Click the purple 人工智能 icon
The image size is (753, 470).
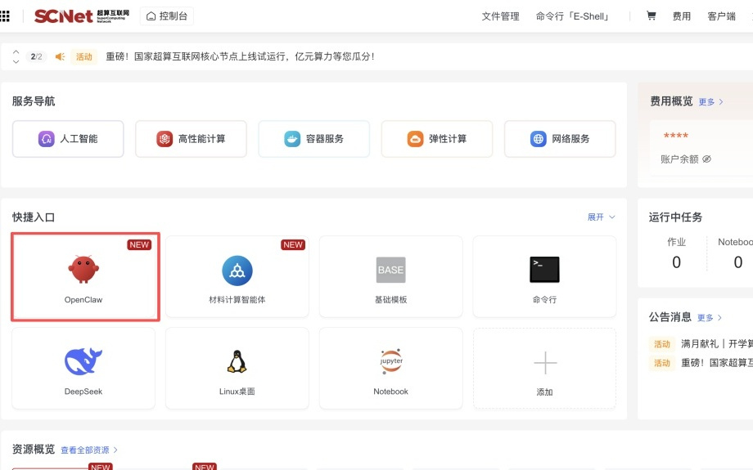click(x=47, y=139)
